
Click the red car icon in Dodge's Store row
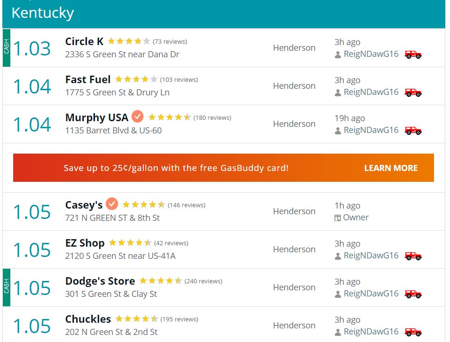pyautogui.click(x=413, y=294)
